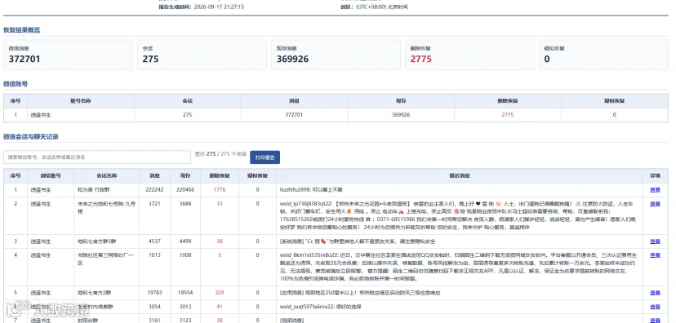
Task: Click red 2775 in the account table row
Action: tap(508, 115)
